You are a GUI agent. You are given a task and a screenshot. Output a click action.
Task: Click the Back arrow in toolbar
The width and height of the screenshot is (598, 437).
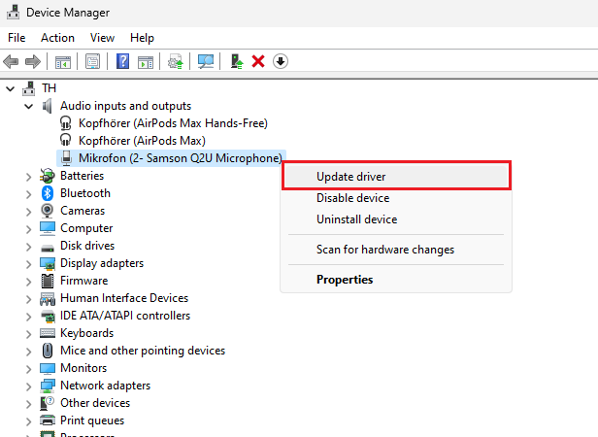(x=12, y=61)
